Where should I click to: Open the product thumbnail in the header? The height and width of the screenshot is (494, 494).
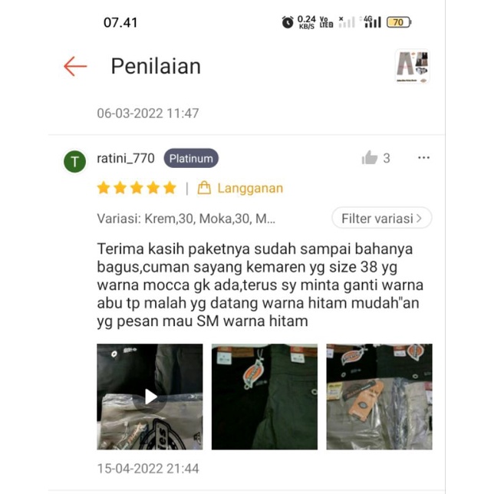click(413, 66)
